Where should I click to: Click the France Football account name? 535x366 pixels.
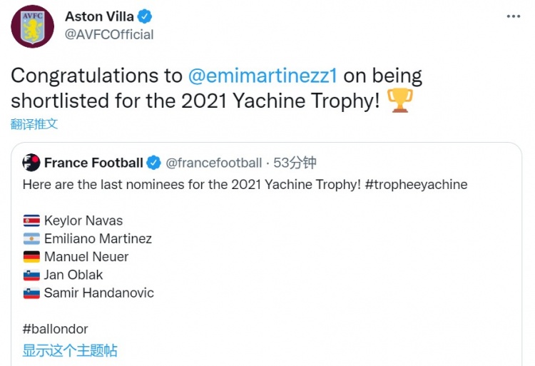pyautogui.click(x=93, y=163)
